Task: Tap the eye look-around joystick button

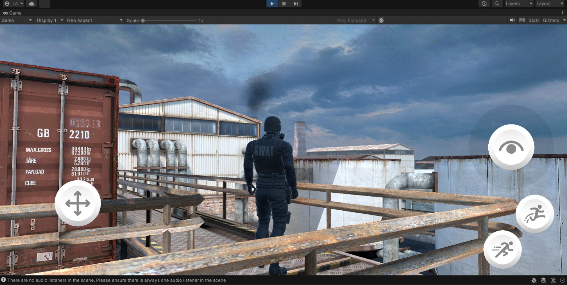Action: pyautogui.click(x=511, y=147)
